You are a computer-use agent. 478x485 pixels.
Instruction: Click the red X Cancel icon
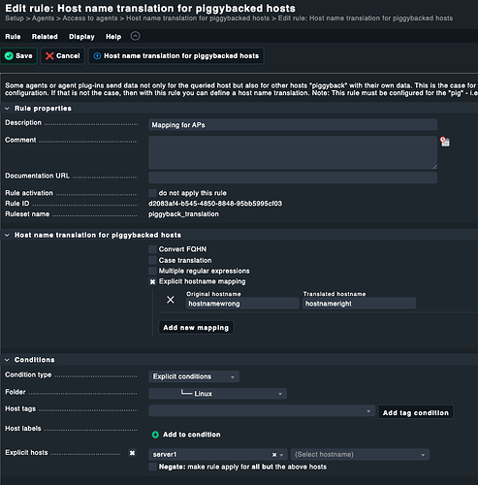49,56
